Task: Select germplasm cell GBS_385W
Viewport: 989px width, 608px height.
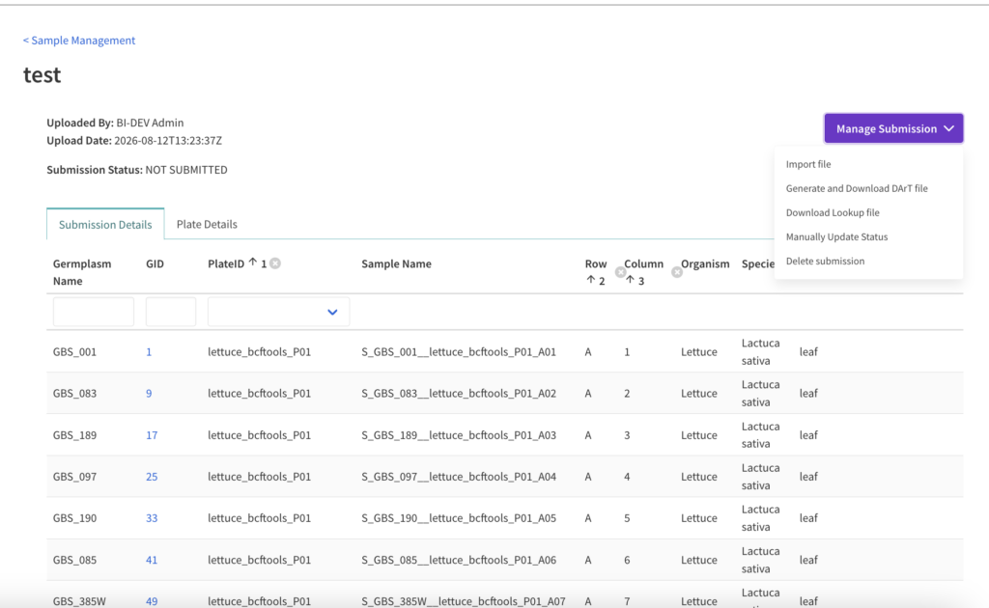Action: pyautogui.click(x=79, y=601)
